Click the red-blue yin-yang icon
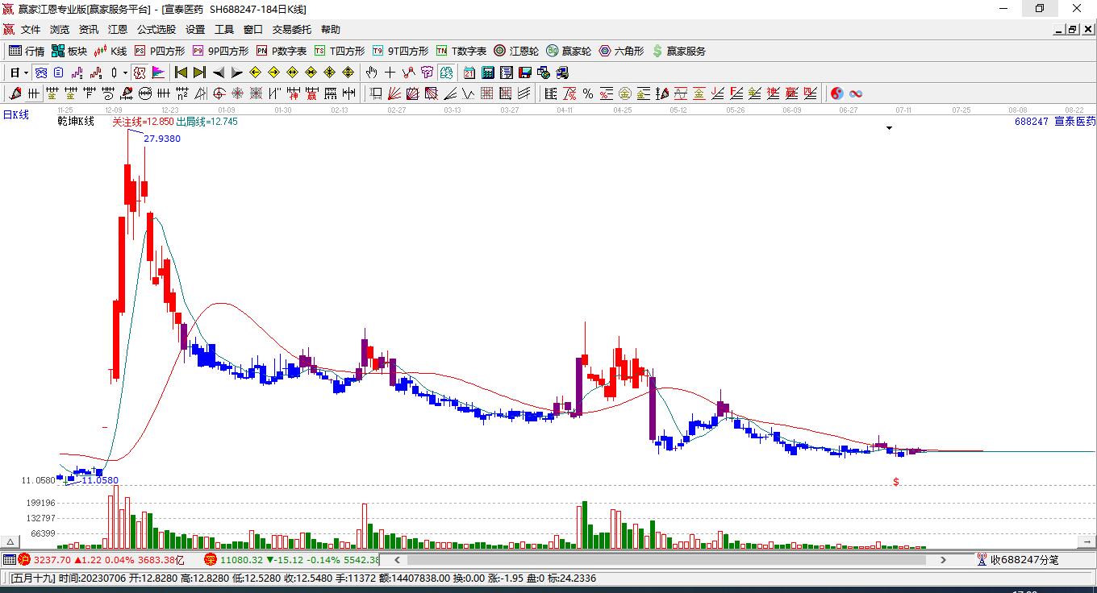1097x593 pixels. point(836,93)
